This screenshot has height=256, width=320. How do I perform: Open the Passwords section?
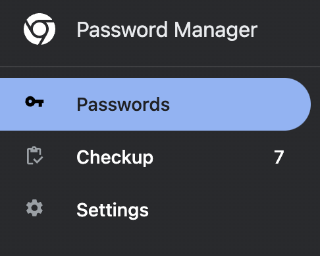[155, 104]
